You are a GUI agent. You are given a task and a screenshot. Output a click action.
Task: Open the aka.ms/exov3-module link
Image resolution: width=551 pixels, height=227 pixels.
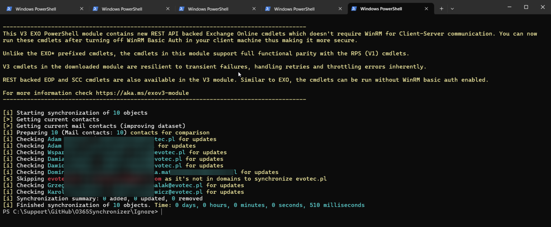pyautogui.click(x=142, y=93)
